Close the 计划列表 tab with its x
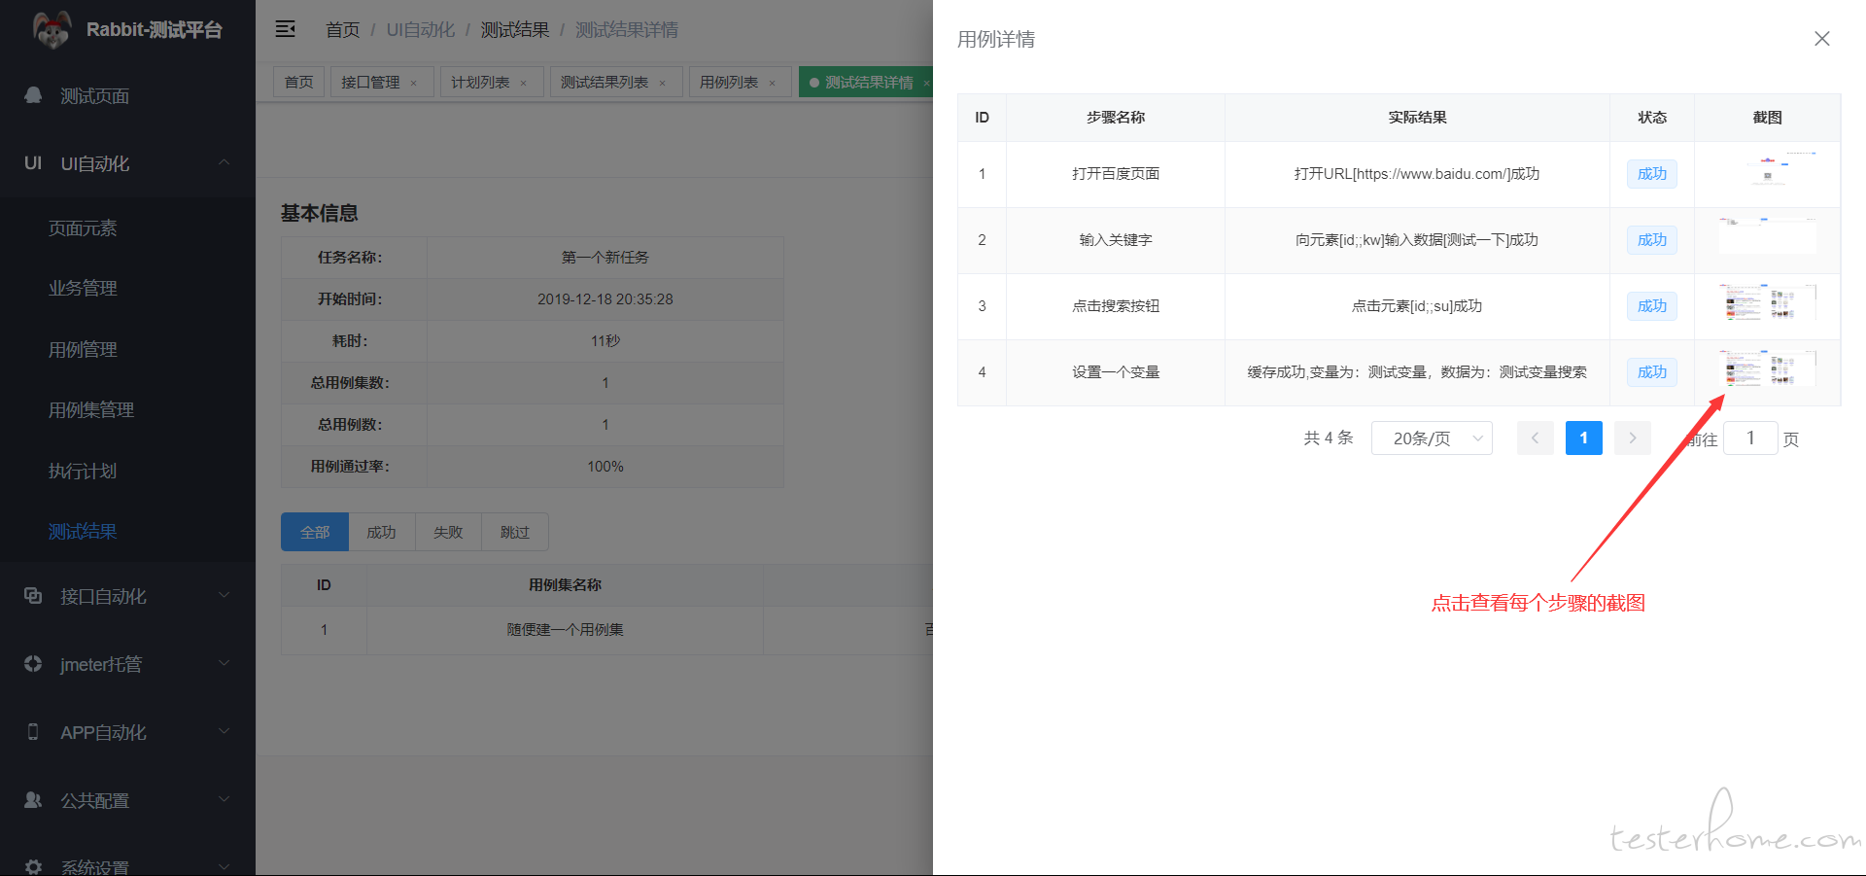The height and width of the screenshot is (876, 1866). [524, 83]
